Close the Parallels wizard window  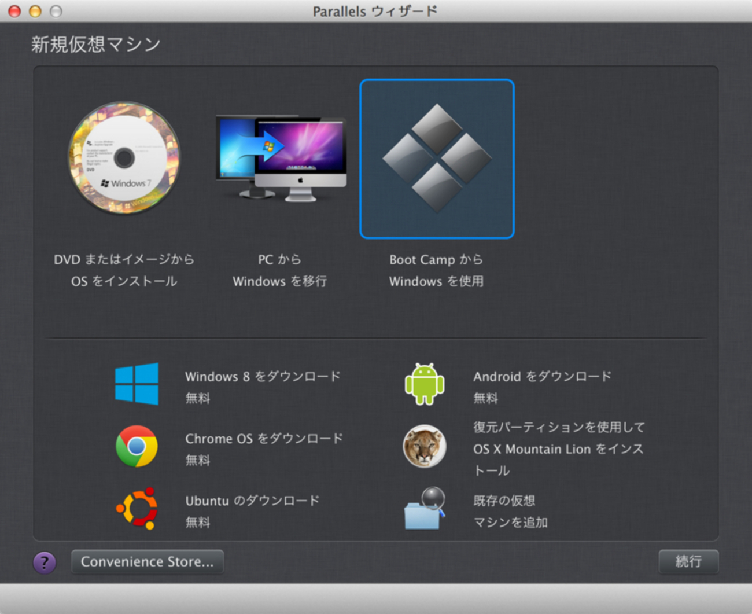14,11
